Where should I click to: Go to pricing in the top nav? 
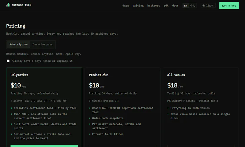138,6
